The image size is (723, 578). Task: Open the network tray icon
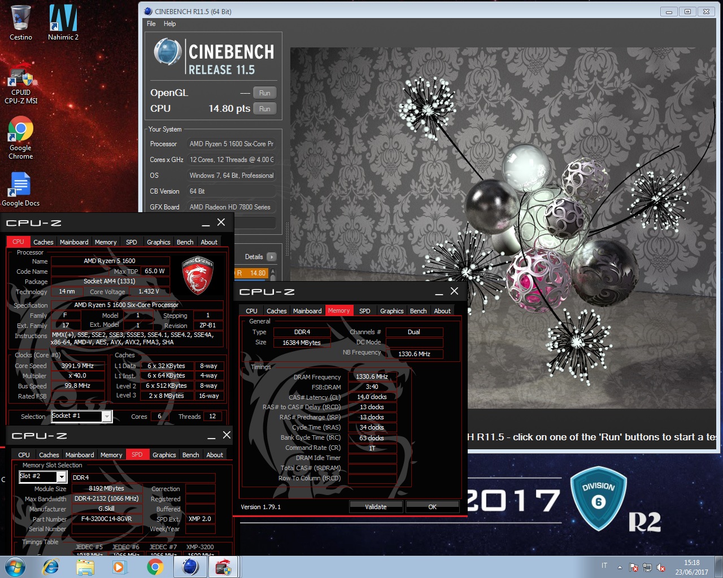[x=647, y=567]
